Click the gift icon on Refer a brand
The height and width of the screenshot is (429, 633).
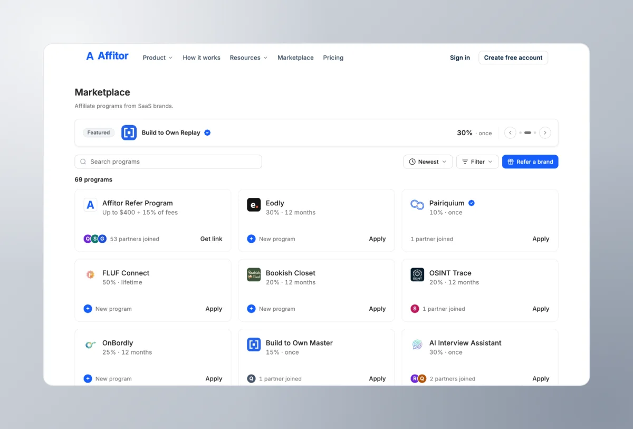(511, 162)
